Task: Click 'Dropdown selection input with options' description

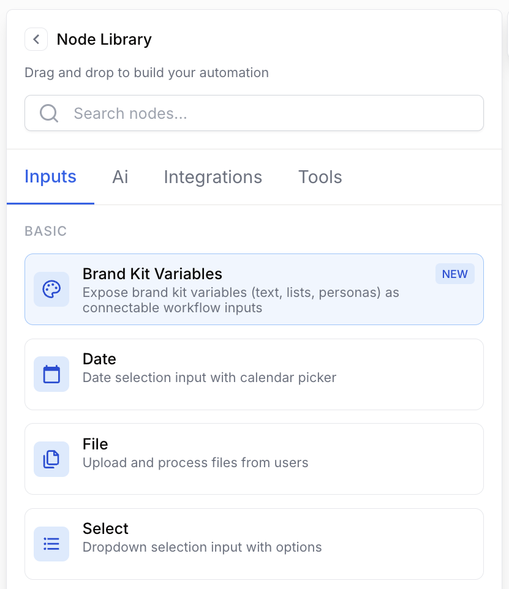Action: [202, 547]
